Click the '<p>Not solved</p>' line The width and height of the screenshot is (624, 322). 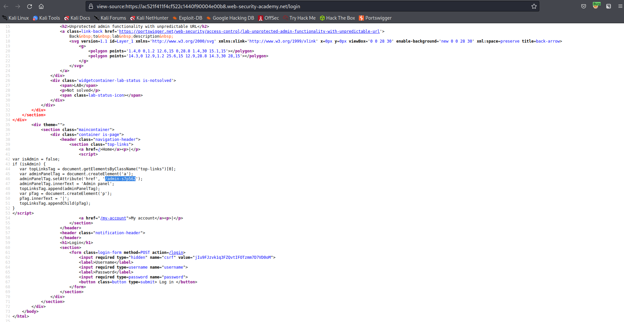(80, 90)
